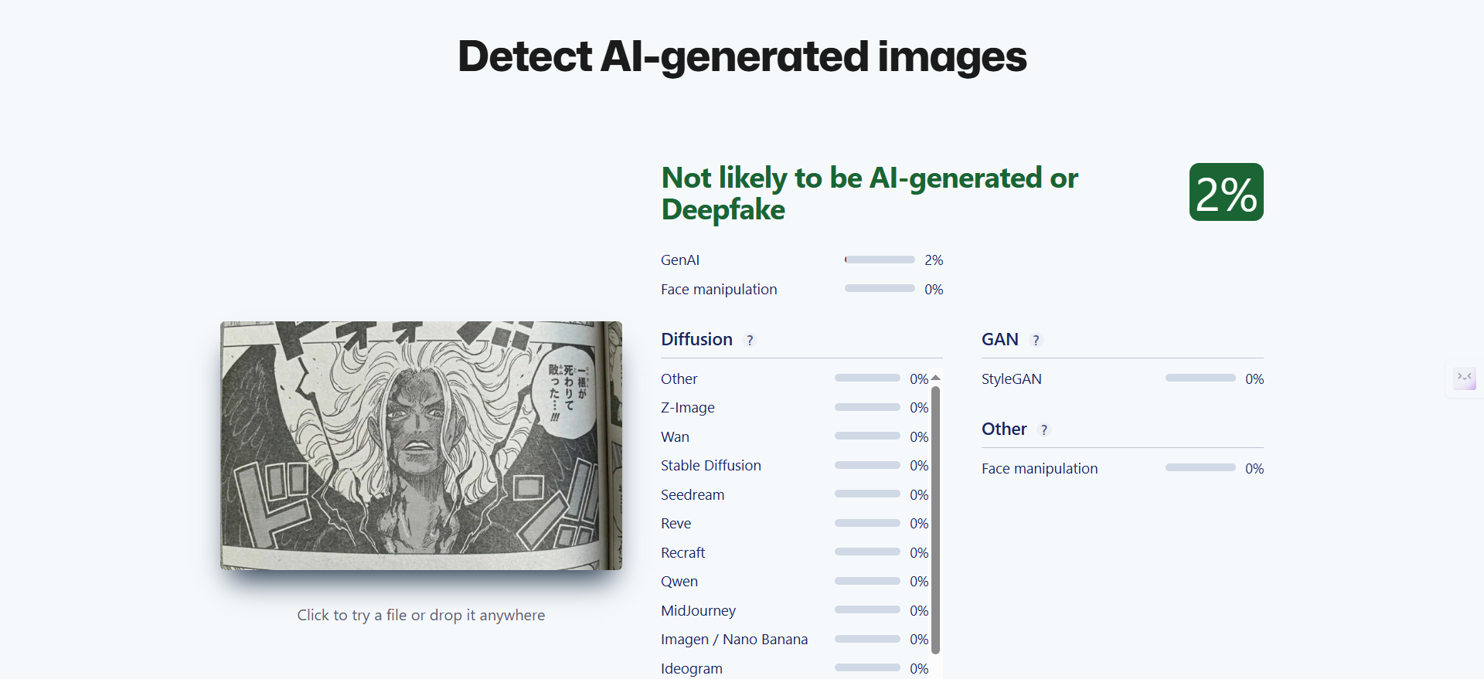Select the MidJourney row
The width and height of the screenshot is (1484, 679).
[795, 610]
